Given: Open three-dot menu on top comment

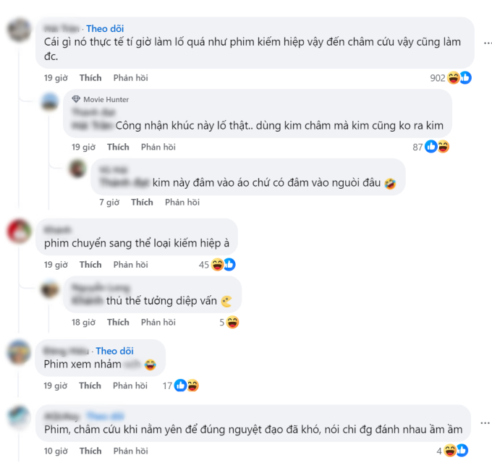Looking at the screenshot, I should click(487, 43).
